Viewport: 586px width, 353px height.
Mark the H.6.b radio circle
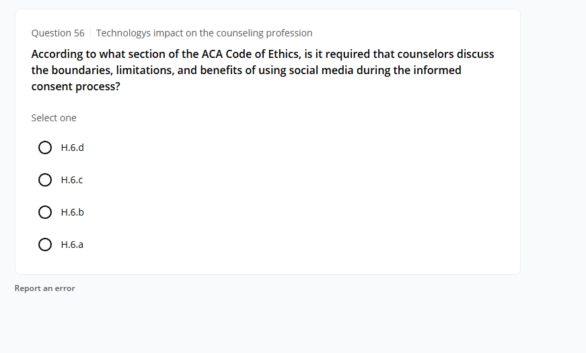pos(45,212)
